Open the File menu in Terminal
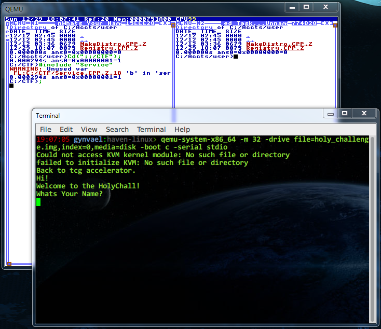The image size is (381, 329). [46, 129]
